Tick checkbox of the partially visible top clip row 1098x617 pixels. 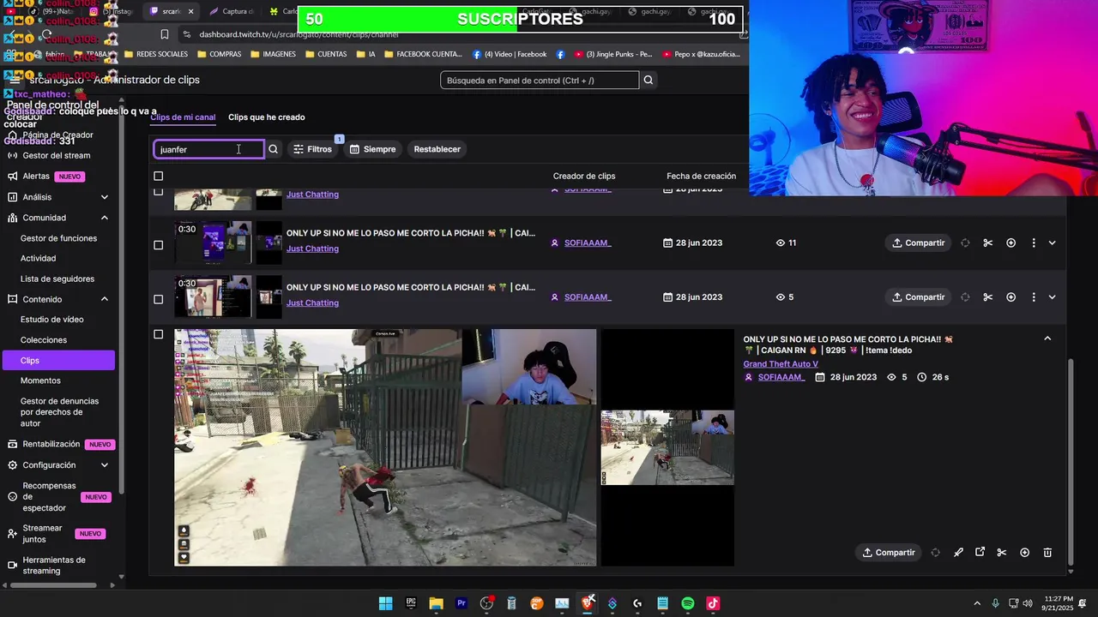158,191
